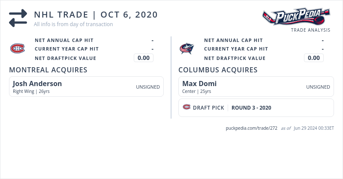Click the small Canadiens logo beside Draft Pick
343x179 pixels.
click(x=187, y=107)
